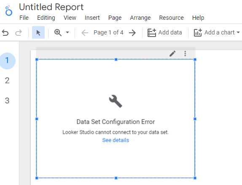This screenshot has height=185, width=242.
Task: Open the Resource menu
Action: (171, 18)
